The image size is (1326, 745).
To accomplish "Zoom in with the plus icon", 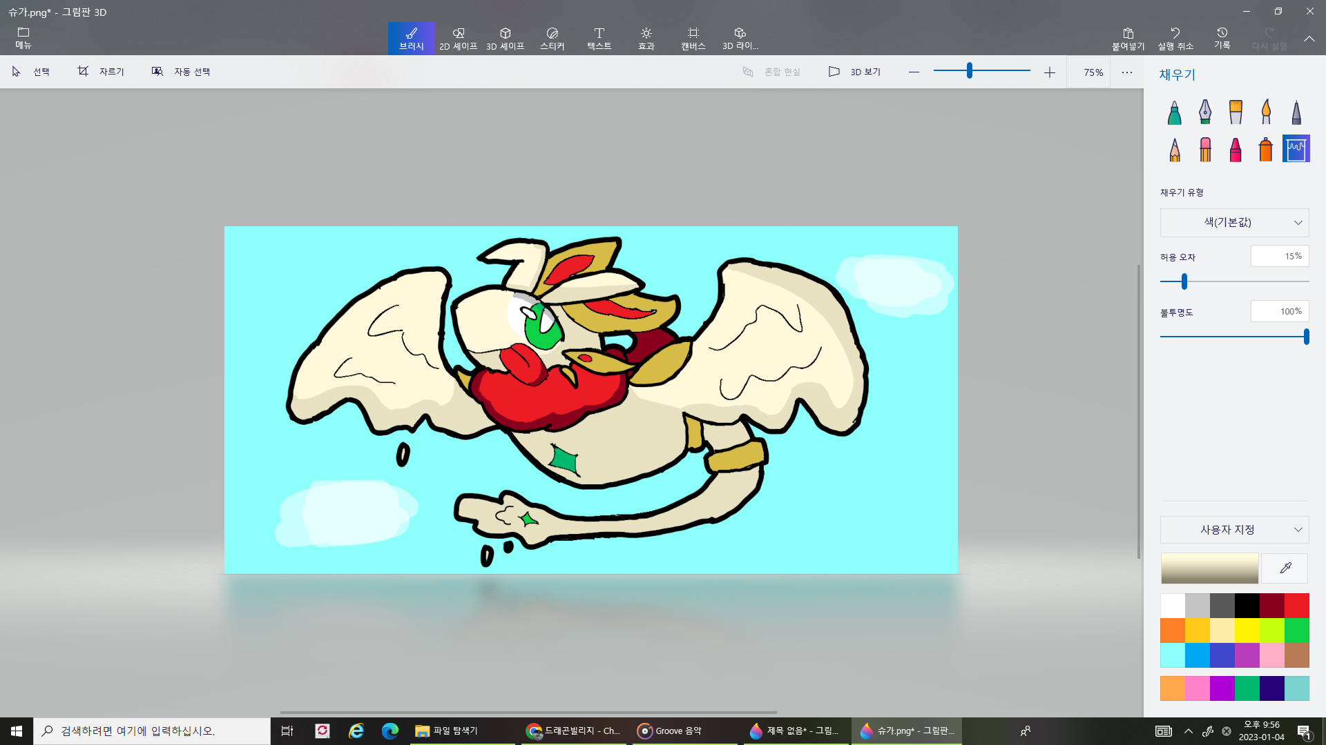I will point(1049,72).
